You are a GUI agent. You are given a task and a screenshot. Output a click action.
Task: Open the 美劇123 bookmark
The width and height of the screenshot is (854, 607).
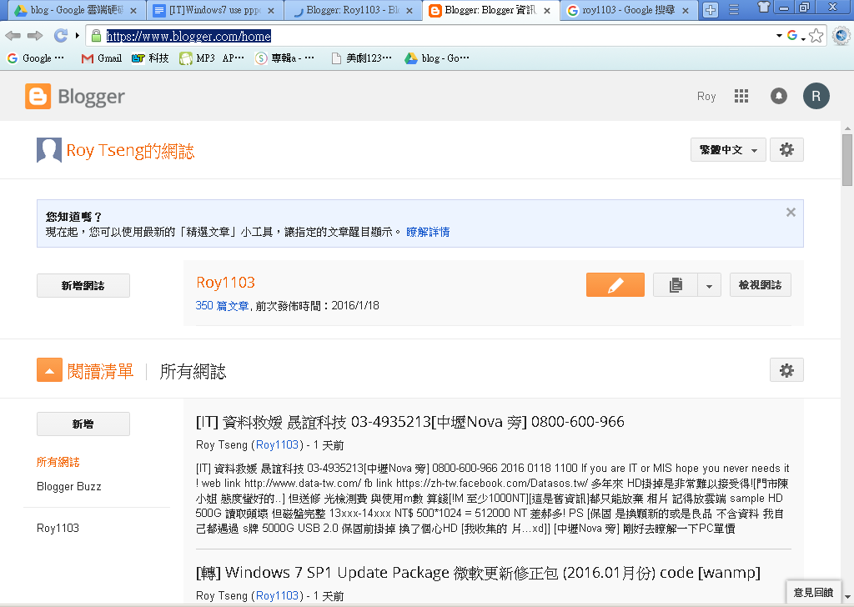[x=362, y=58]
